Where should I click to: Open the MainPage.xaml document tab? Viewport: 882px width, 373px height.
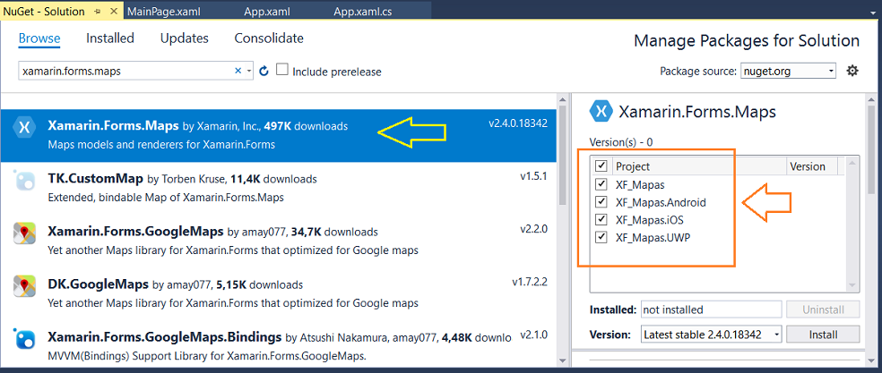[164, 12]
